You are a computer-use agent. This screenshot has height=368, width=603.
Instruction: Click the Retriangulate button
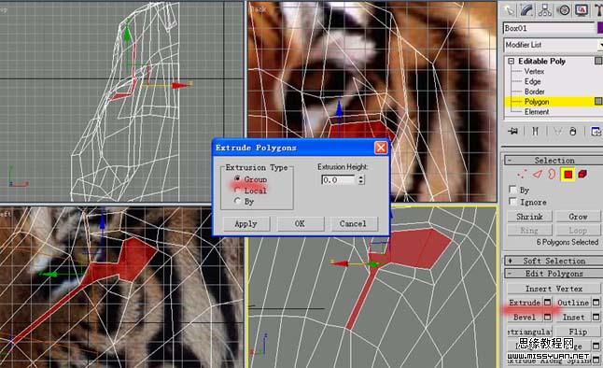point(529,332)
